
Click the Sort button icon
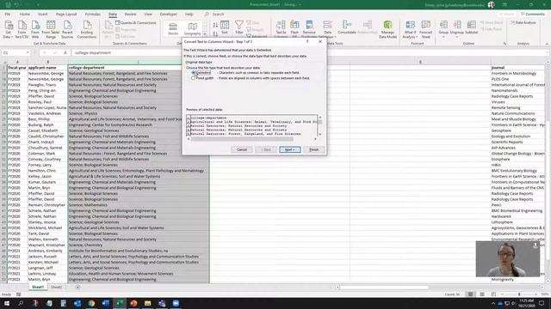click(x=225, y=27)
